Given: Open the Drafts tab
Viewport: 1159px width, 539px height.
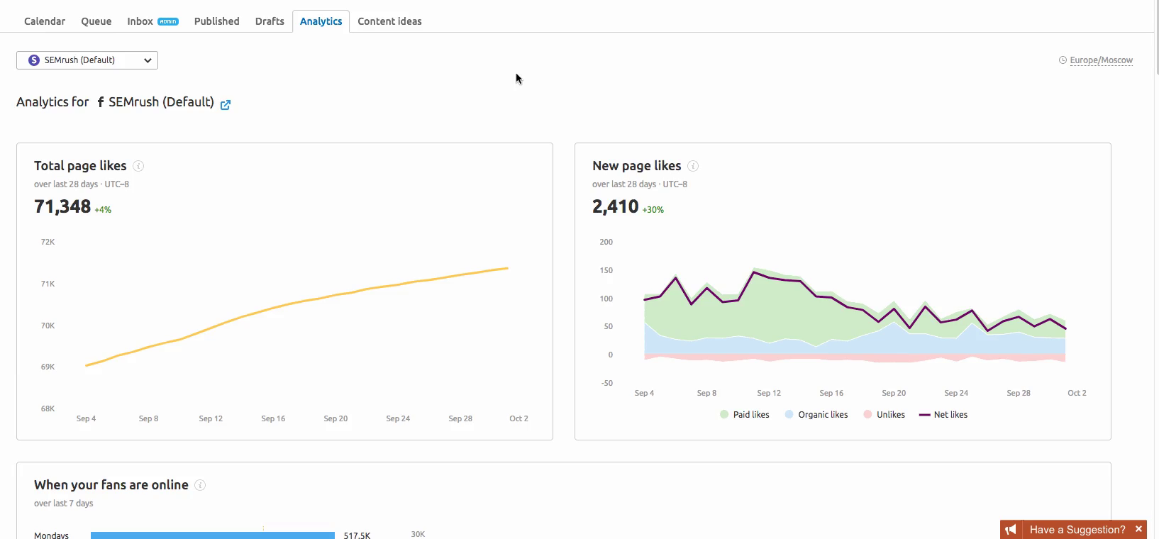Looking at the screenshot, I should 270,21.
